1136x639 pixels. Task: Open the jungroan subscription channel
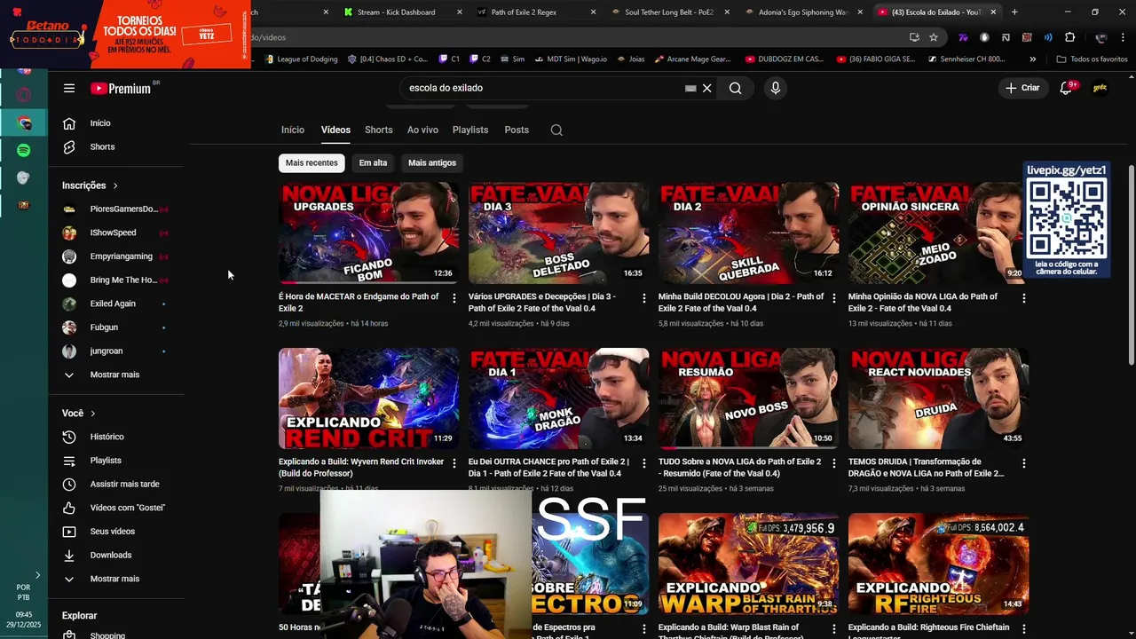tap(106, 351)
